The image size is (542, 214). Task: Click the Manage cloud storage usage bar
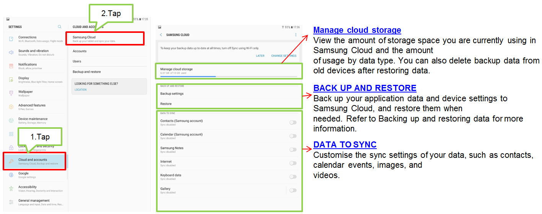[229, 76]
